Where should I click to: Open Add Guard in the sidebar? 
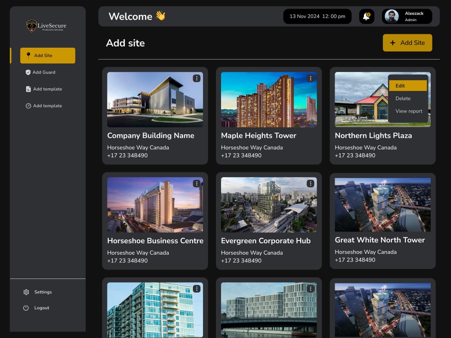pyautogui.click(x=40, y=72)
